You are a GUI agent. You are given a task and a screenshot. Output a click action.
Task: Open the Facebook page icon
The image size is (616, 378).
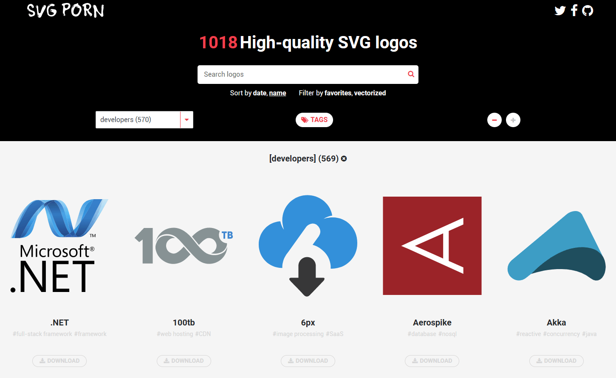tap(574, 11)
